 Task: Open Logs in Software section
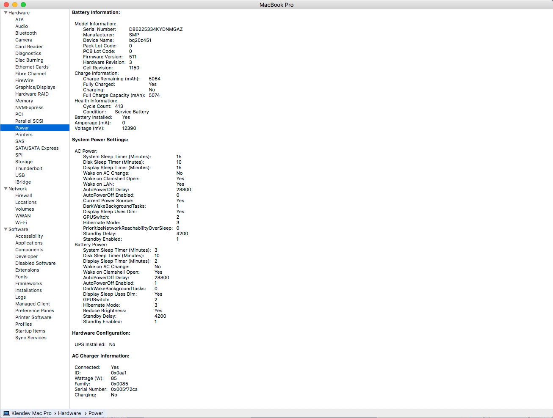point(20,297)
